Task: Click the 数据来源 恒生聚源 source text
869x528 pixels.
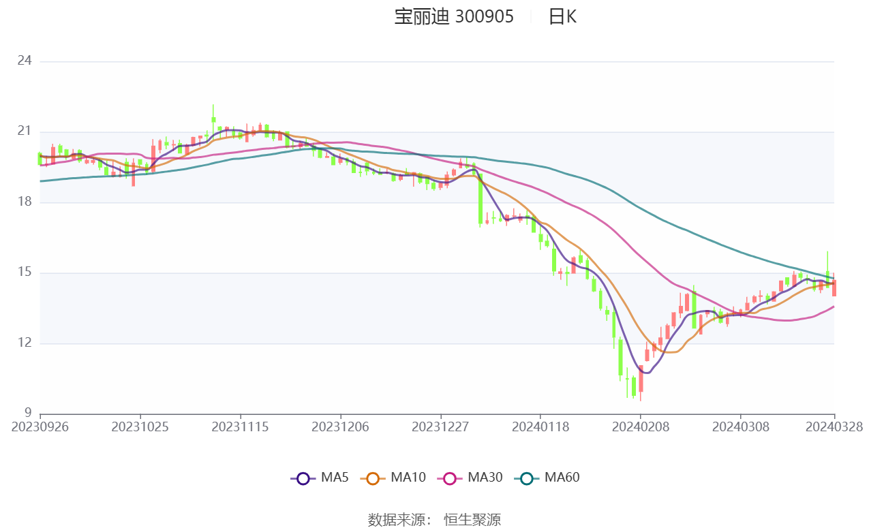Action: (434, 520)
